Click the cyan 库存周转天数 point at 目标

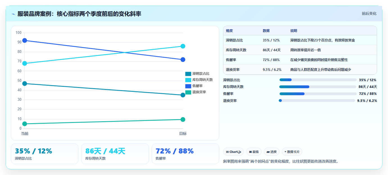pos(183,46)
